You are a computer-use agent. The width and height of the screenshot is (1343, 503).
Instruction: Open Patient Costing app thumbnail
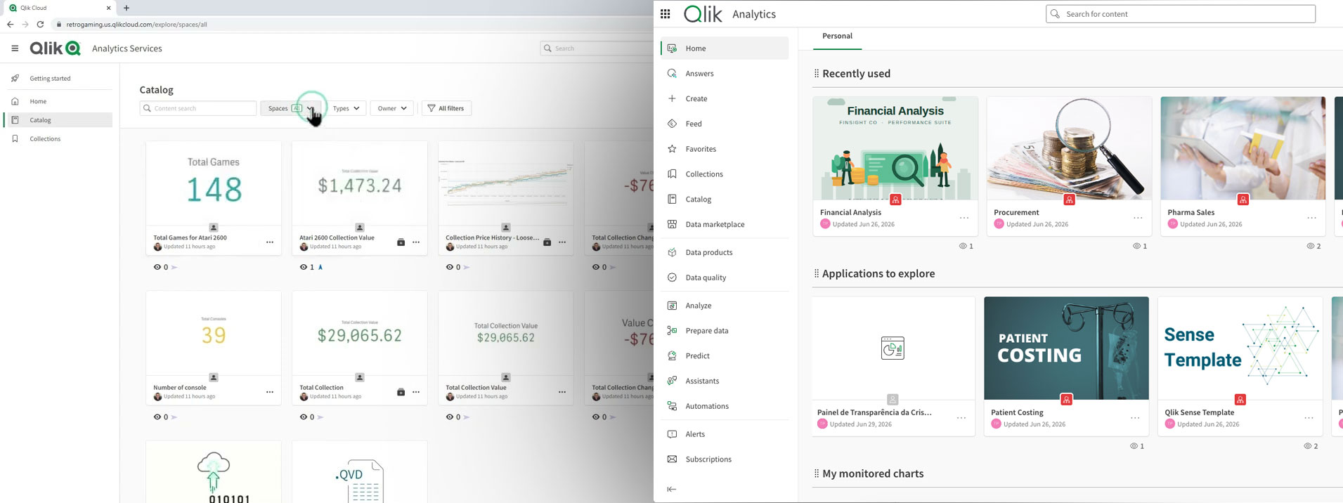1066,348
